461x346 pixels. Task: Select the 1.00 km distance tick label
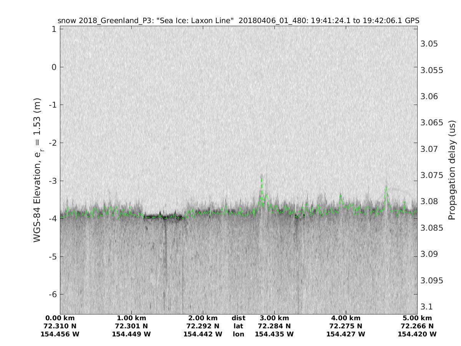(131, 318)
